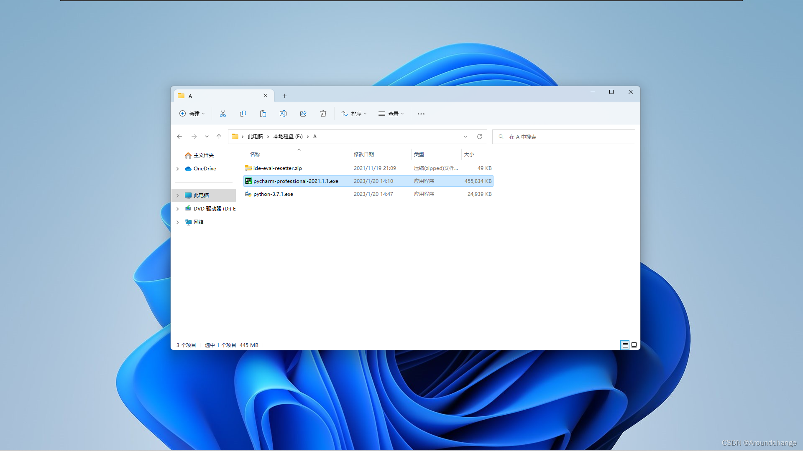This screenshot has width=803, height=451.
Task: Click the Delete trash can icon
Action: pos(323,114)
